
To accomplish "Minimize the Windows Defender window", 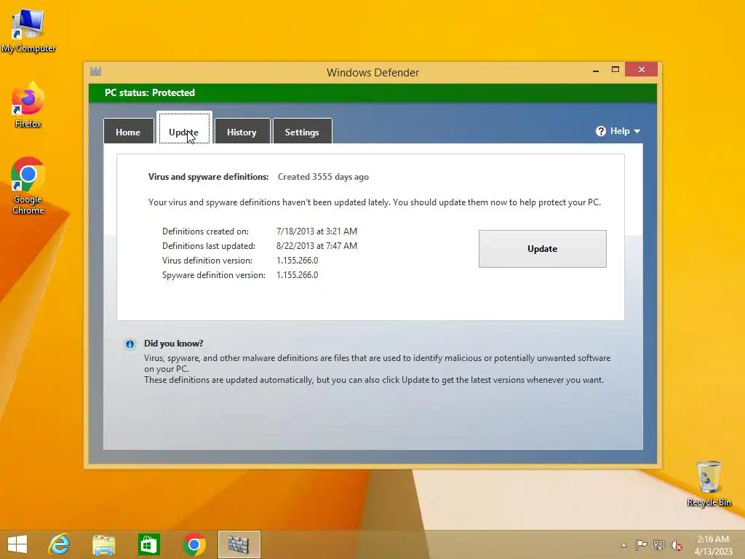I will tap(596, 71).
